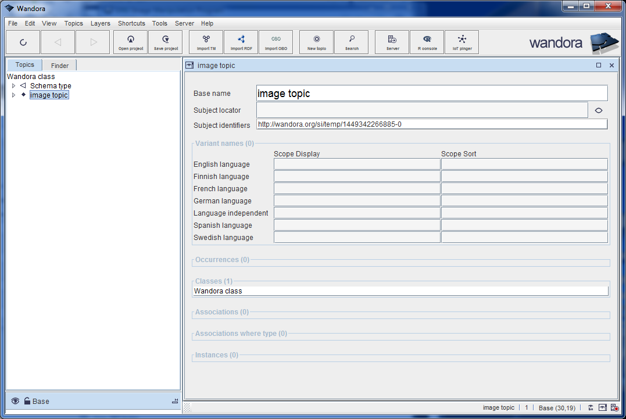The width and height of the screenshot is (626, 419).
Task: Toggle the subject locator preview eye
Action: (598, 110)
